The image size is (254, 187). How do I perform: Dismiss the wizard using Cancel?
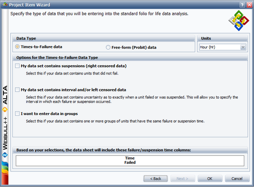237,179
